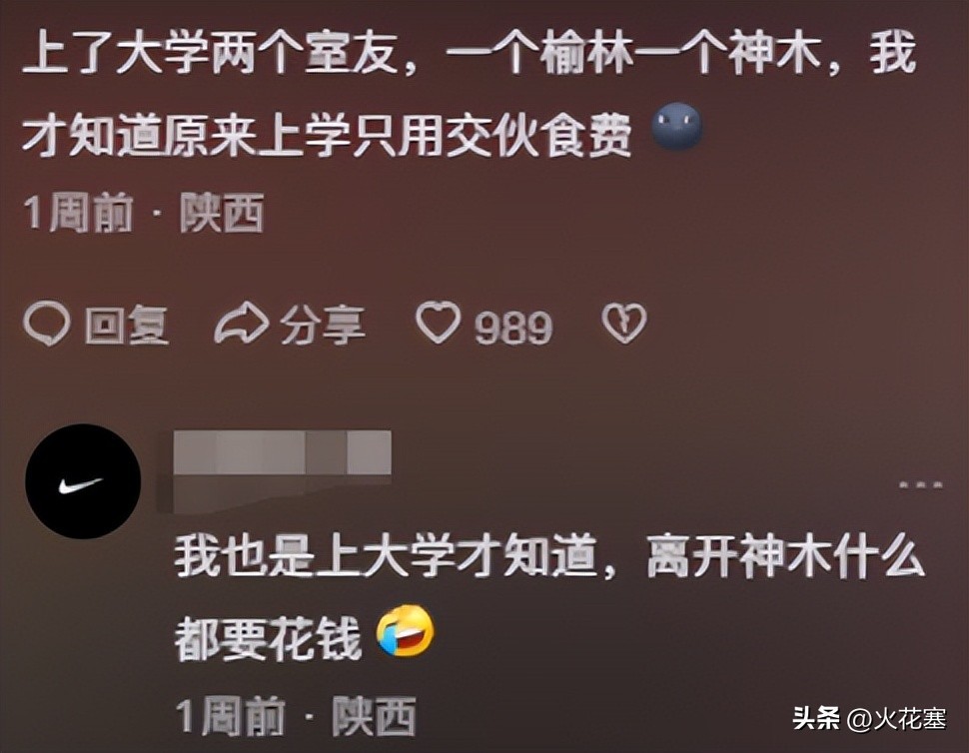
Task: Click the 1周前 timestamp above the 回复 row
Action: pos(79,213)
